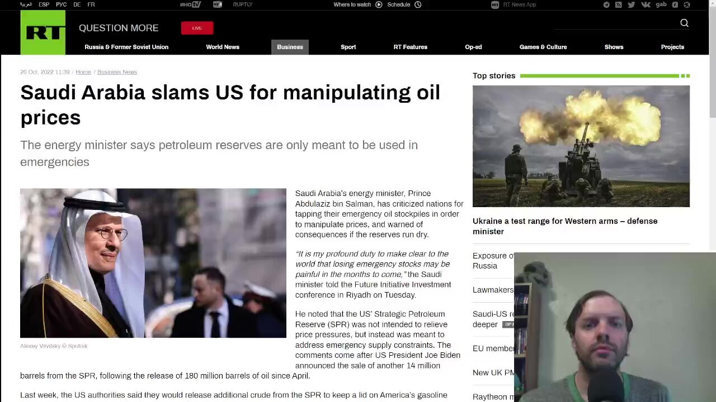716x402 pixels.
Task: Open the World News menu
Action: [223, 47]
